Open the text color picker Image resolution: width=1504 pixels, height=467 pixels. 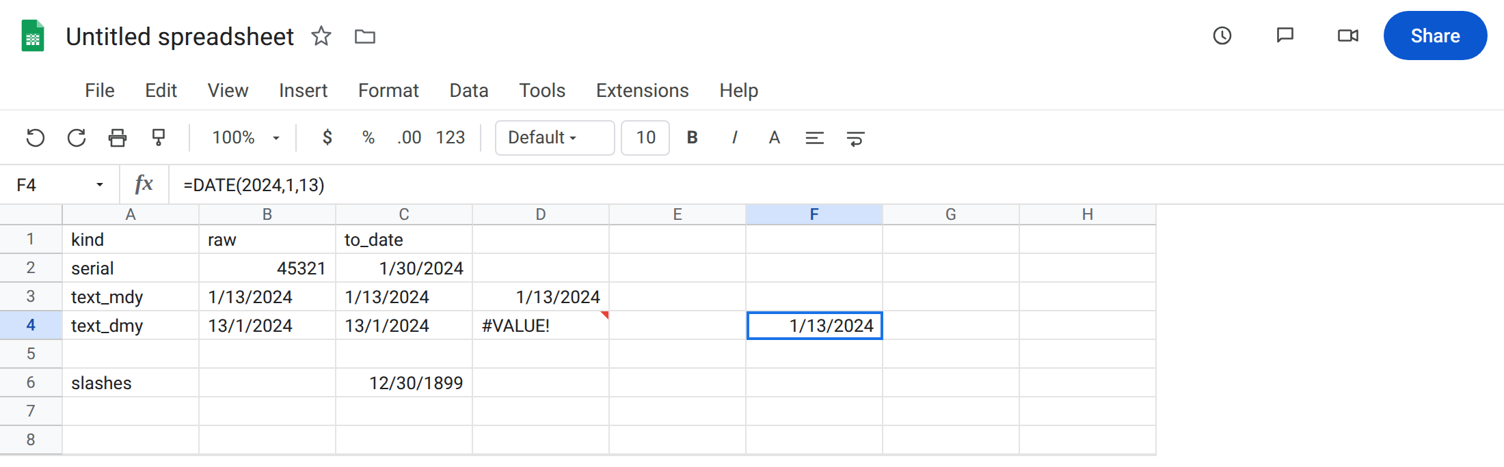[775, 138]
